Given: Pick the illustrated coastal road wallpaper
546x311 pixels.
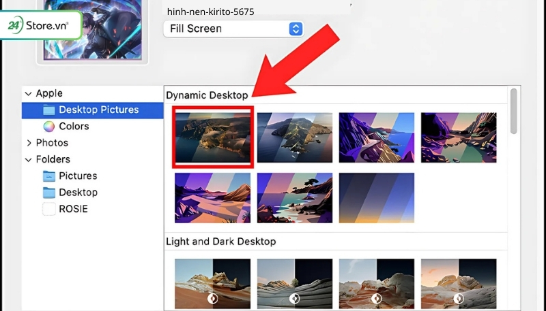Looking at the screenshot, I should pos(377,137).
